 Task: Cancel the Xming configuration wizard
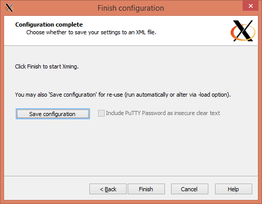point(189,189)
